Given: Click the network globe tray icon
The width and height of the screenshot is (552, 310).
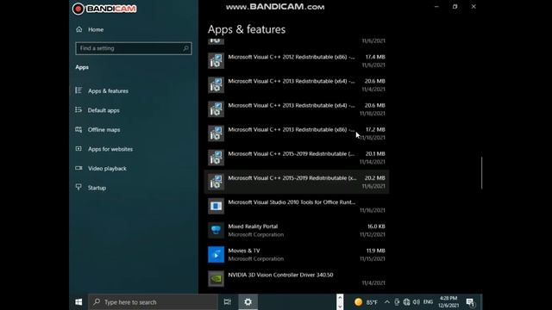Looking at the screenshot, I should (406, 302).
